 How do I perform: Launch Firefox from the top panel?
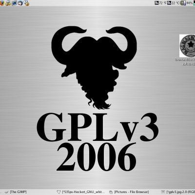tap(1, 3)
